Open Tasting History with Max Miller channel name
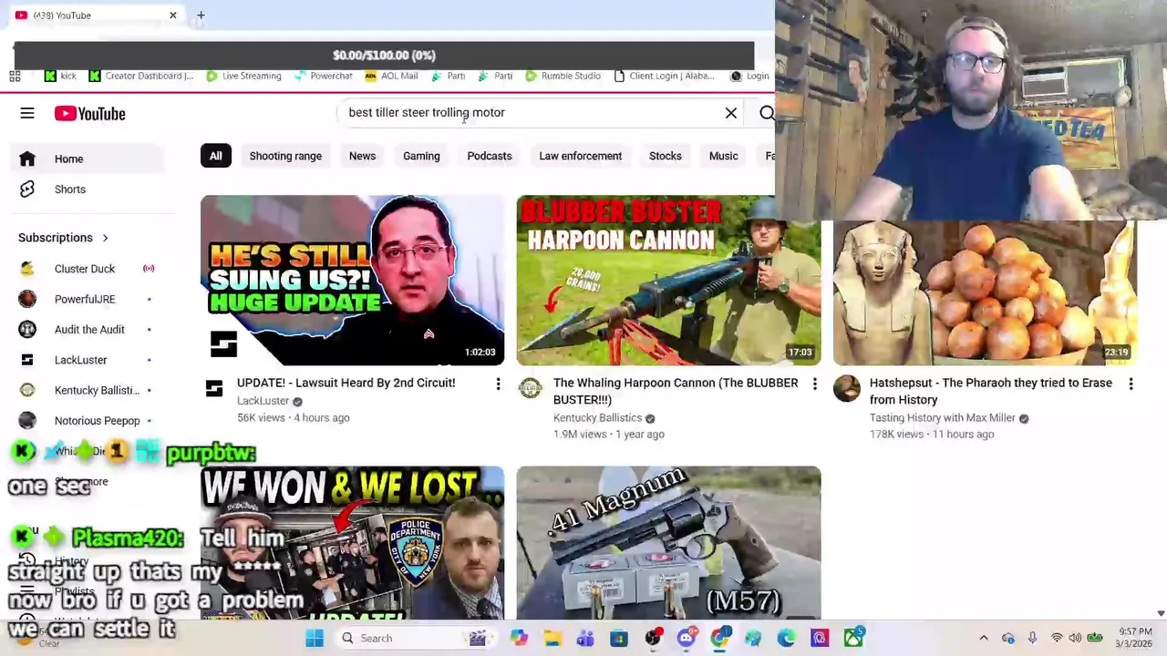1167x656 pixels. [942, 418]
